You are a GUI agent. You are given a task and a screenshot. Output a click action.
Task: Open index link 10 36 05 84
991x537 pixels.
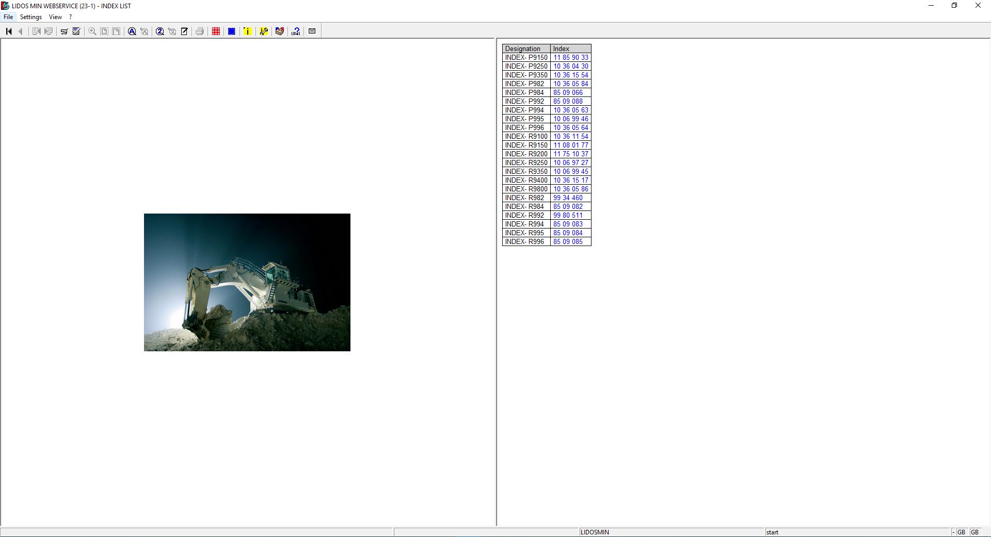coord(571,84)
